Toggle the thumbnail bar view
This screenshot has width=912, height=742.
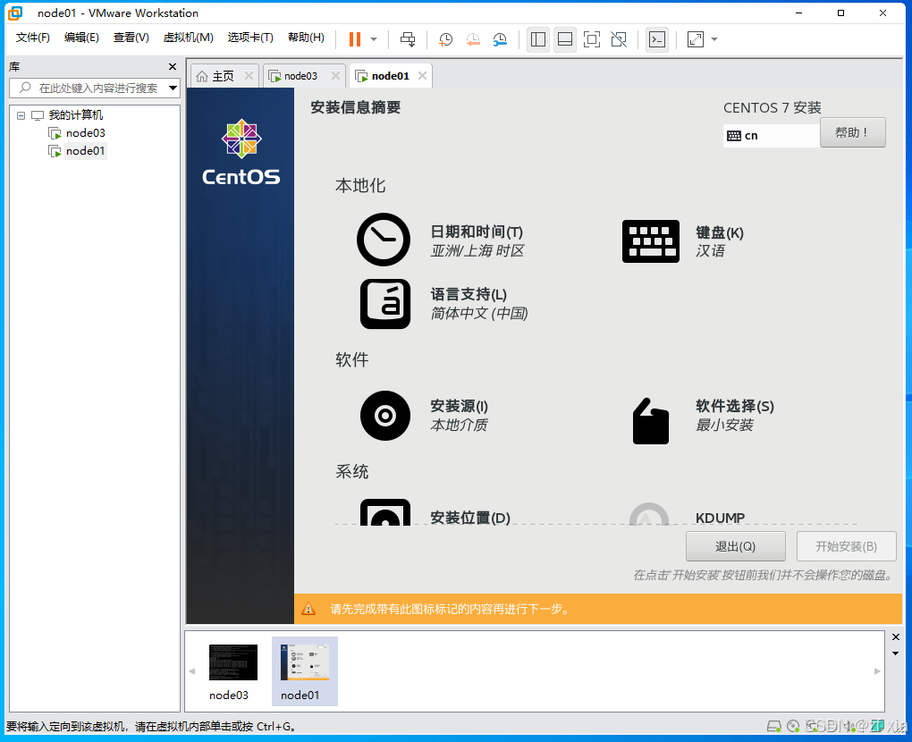565,39
